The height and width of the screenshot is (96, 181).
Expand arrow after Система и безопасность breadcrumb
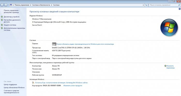click(52, 5)
